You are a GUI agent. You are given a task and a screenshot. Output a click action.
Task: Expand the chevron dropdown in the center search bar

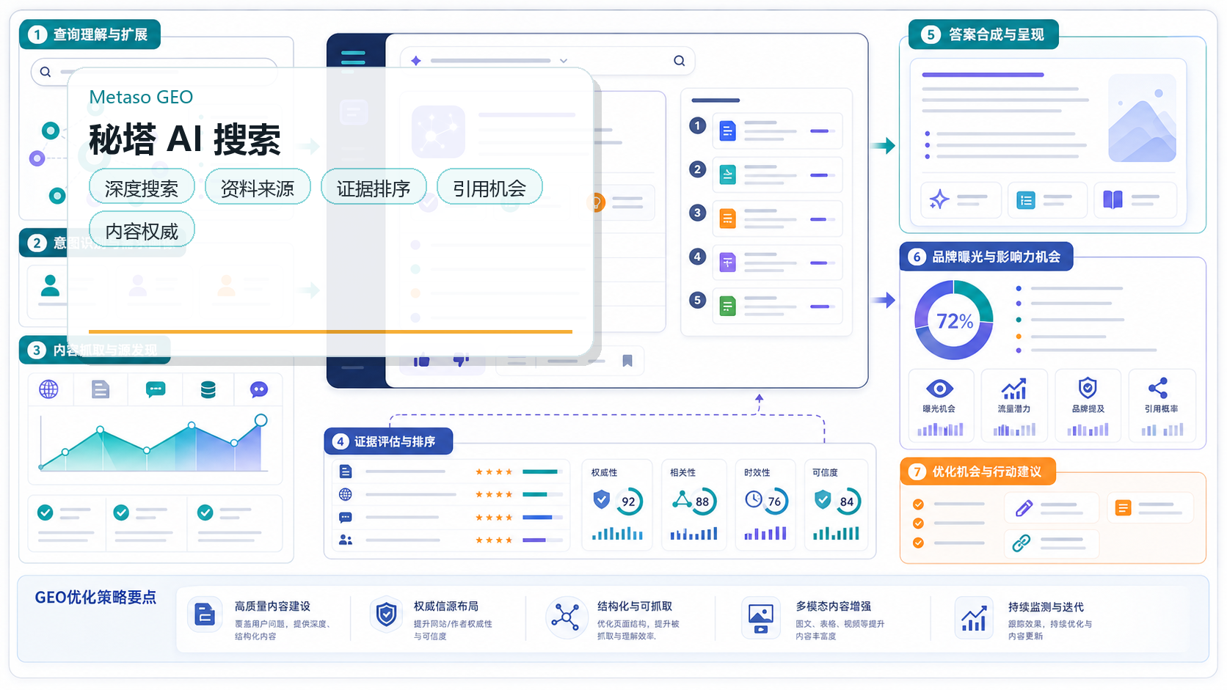[x=564, y=61]
